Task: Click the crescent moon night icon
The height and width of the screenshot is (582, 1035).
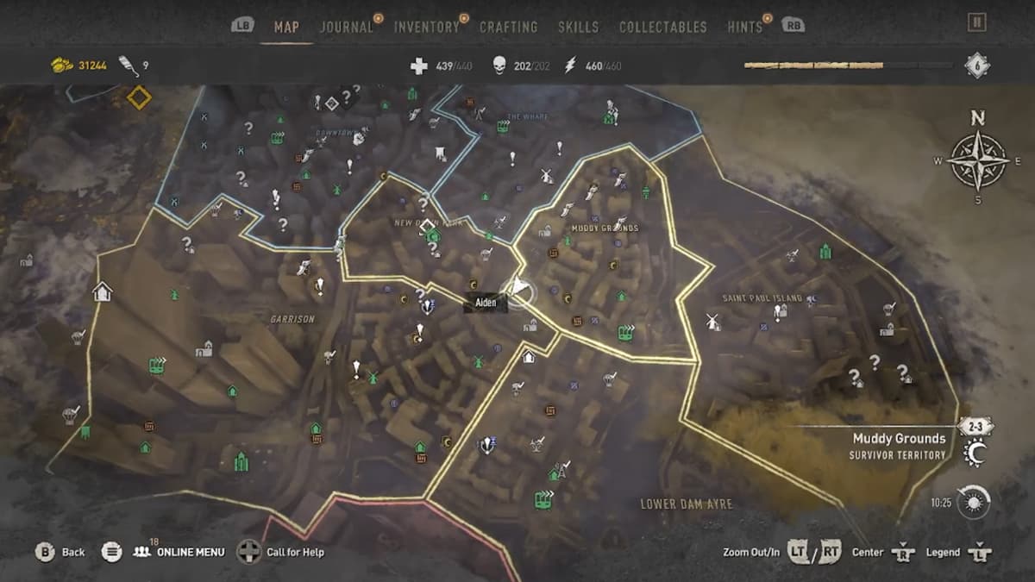Action: [975, 454]
